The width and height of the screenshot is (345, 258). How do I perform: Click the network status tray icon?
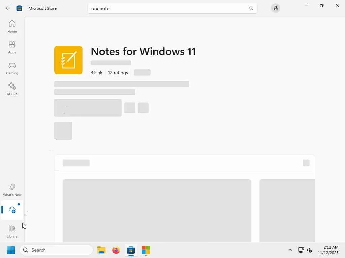click(301, 250)
